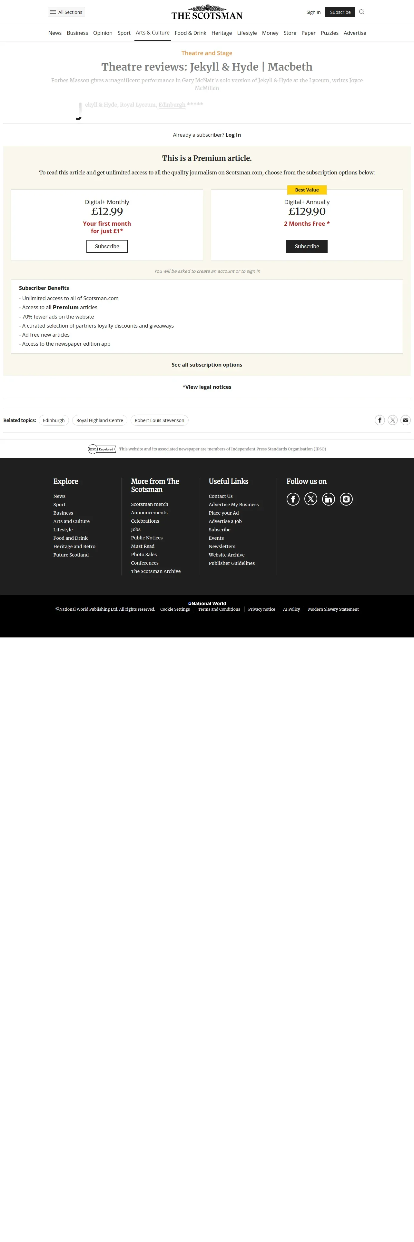Click the header Subscribe button
Viewport: 414px width, 1242px height.
[x=340, y=12]
